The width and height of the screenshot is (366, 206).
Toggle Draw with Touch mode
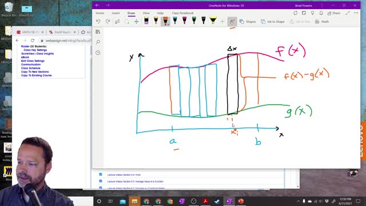pyautogui.click(x=232, y=22)
